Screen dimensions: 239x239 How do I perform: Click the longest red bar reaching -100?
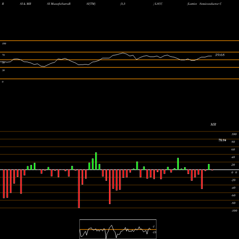click(79, 189)
